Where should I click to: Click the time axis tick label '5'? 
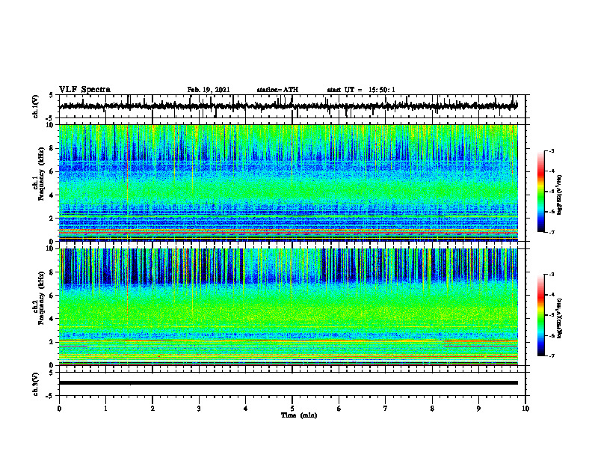point(292,409)
